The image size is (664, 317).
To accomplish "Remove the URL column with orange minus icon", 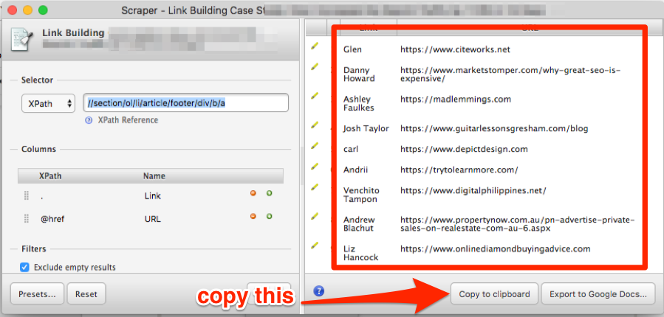I will point(253,217).
